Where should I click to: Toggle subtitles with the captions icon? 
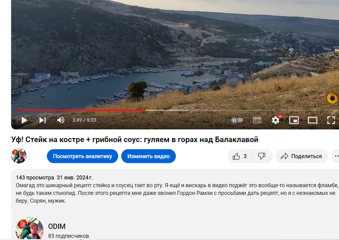coord(257,120)
